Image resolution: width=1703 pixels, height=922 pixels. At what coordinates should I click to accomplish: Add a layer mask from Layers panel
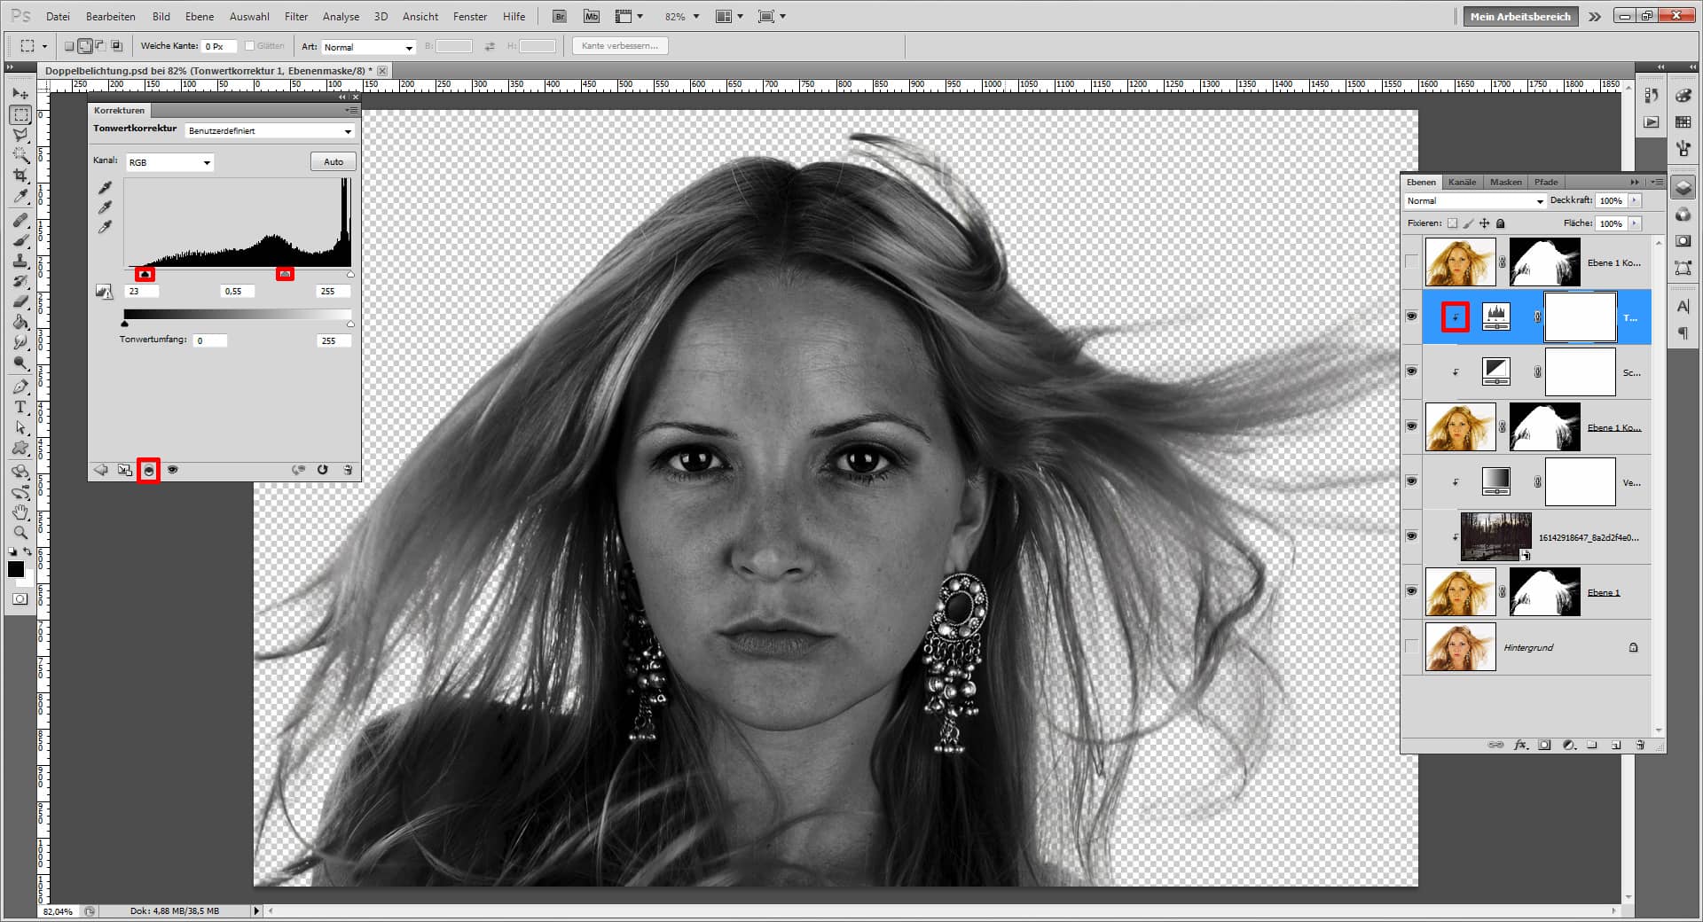tap(1544, 746)
